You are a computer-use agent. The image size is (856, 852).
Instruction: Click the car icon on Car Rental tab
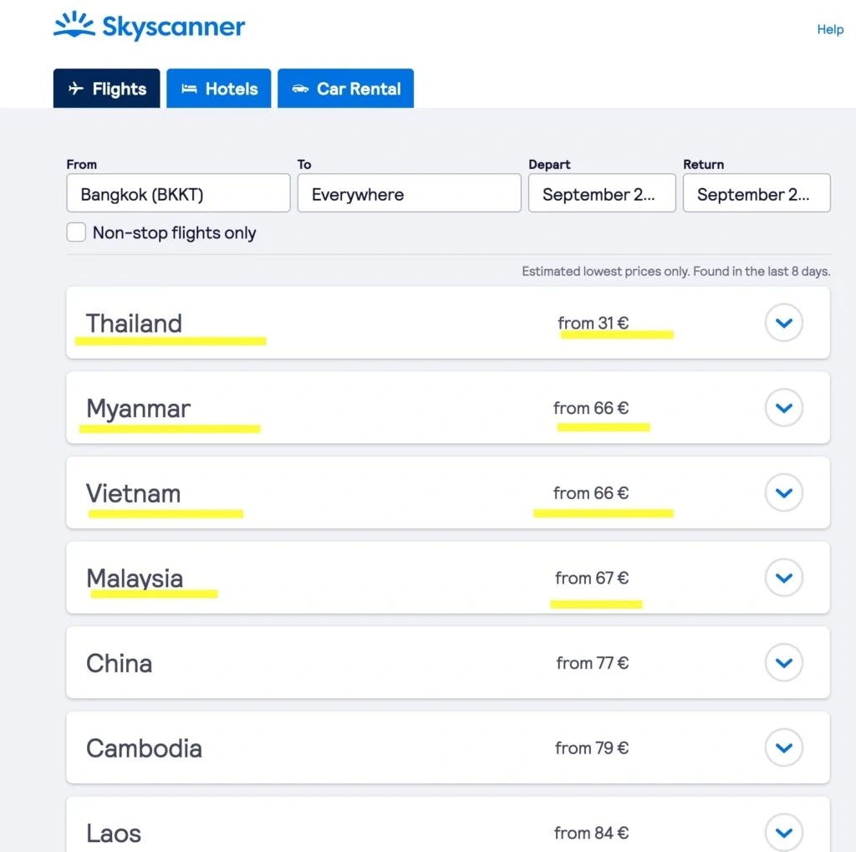coord(300,88)
